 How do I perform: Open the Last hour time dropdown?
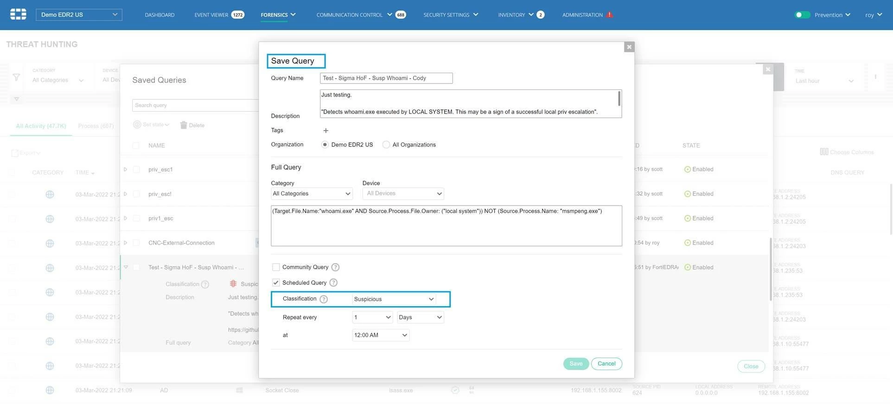[x=824, y=81]
